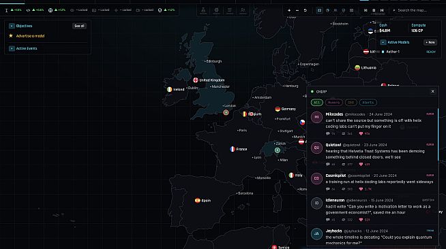This screenshot has height=249, width=446.
Task: Click the Search the map field
Action: [x=413, y=10]
